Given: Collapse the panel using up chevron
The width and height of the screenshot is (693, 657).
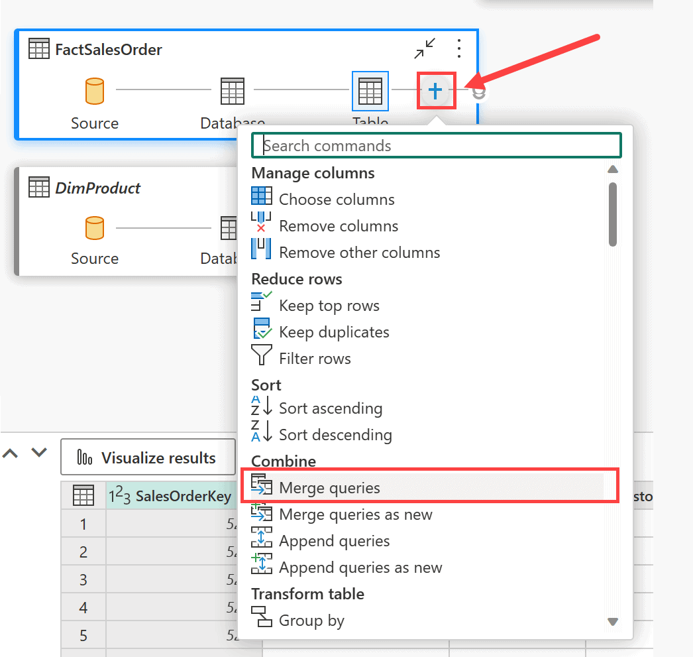Looking at the screenshot, I should 11,453.
